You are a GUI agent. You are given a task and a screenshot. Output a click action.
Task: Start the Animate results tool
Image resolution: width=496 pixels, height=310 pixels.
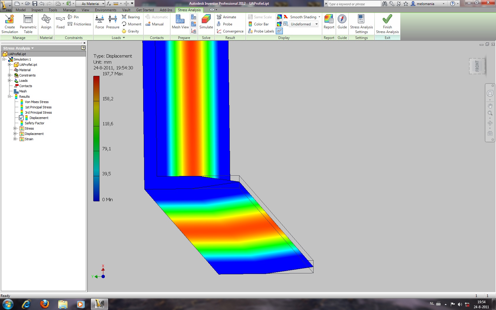coord(226,17)
